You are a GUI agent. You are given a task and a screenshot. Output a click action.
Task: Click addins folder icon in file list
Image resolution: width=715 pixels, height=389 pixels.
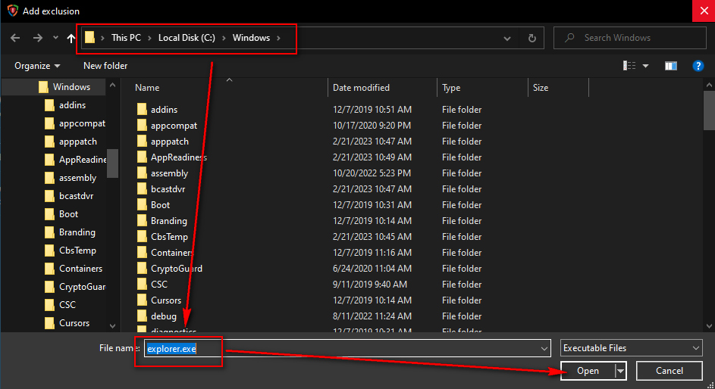click(143, 109)
